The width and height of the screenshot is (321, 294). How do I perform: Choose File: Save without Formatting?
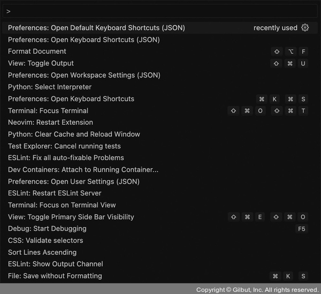(55, 276)
